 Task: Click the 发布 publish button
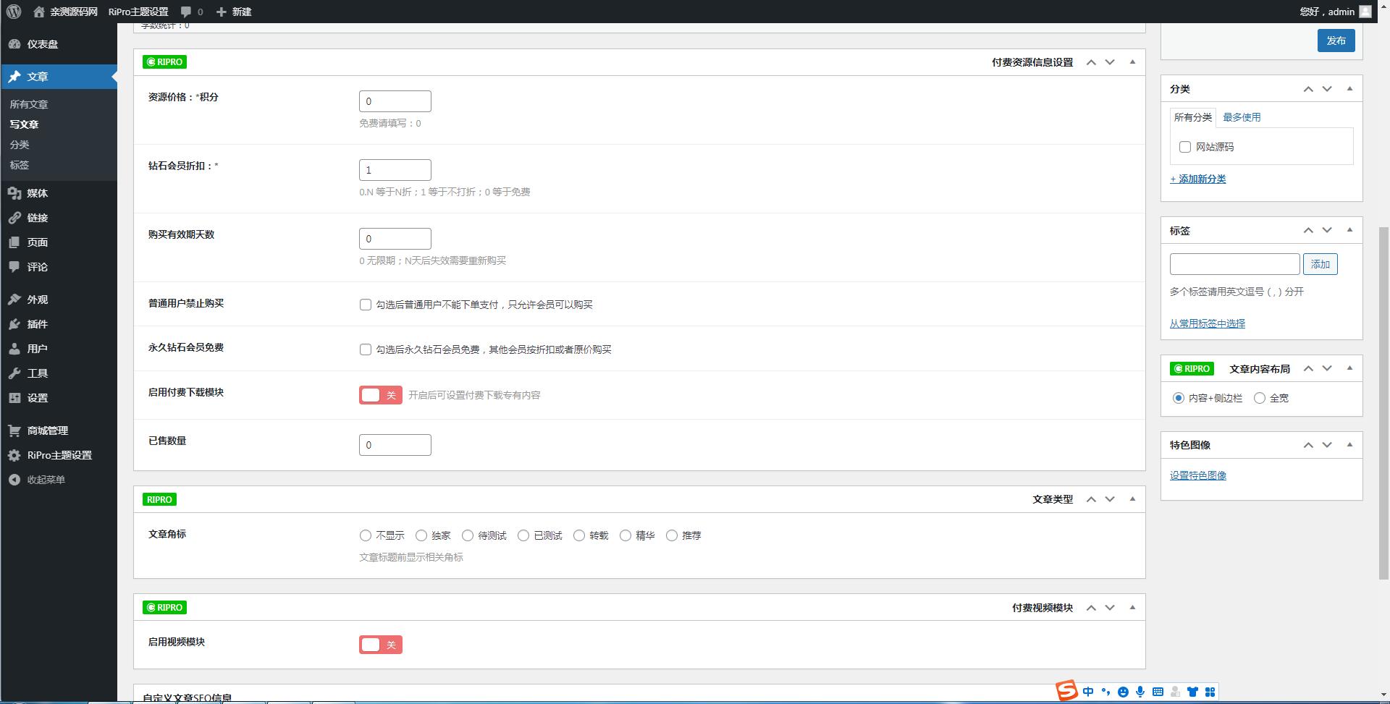coord(1336,41)
